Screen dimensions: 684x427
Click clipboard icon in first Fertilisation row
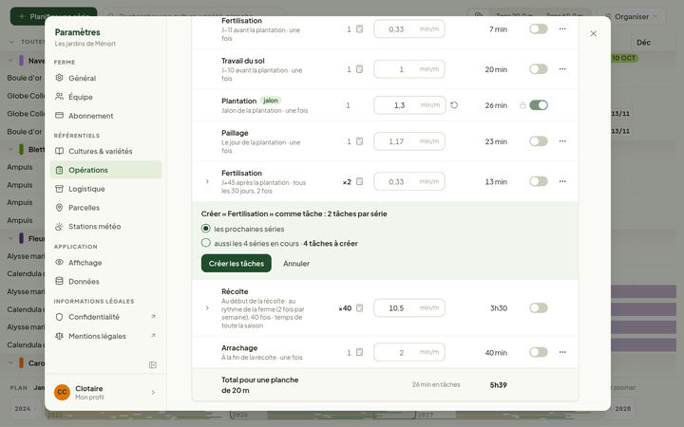coord(359,28)
